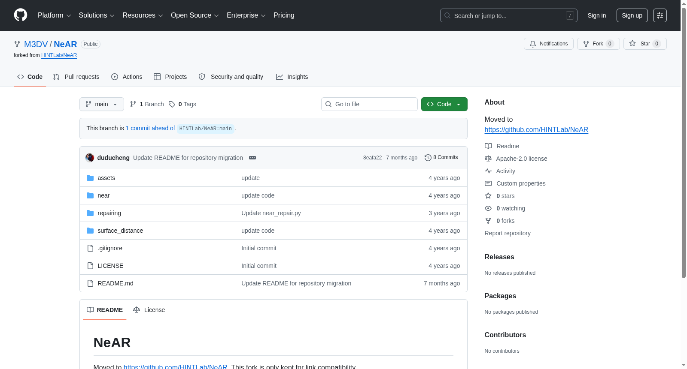Follow the forked from HINTLab/NeAR link
This screenshot has height=369, width=687.
(x=59, y=55)
